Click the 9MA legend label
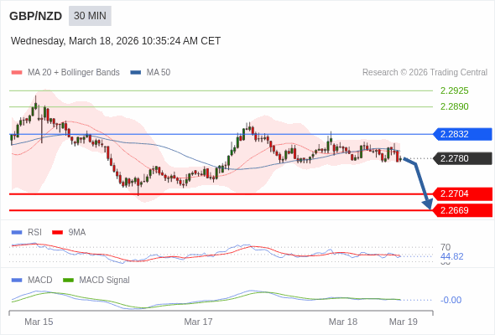The image size is (495, 335). click(77, 233)
